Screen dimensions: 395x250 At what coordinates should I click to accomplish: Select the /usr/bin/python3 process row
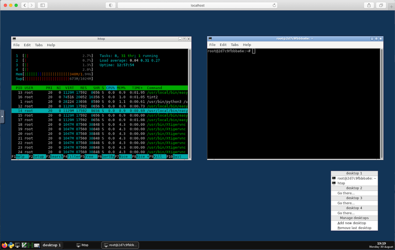99,102
